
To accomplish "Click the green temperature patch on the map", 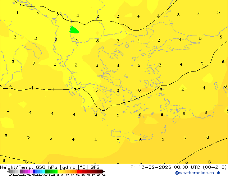I will click(x=74, y=30).
